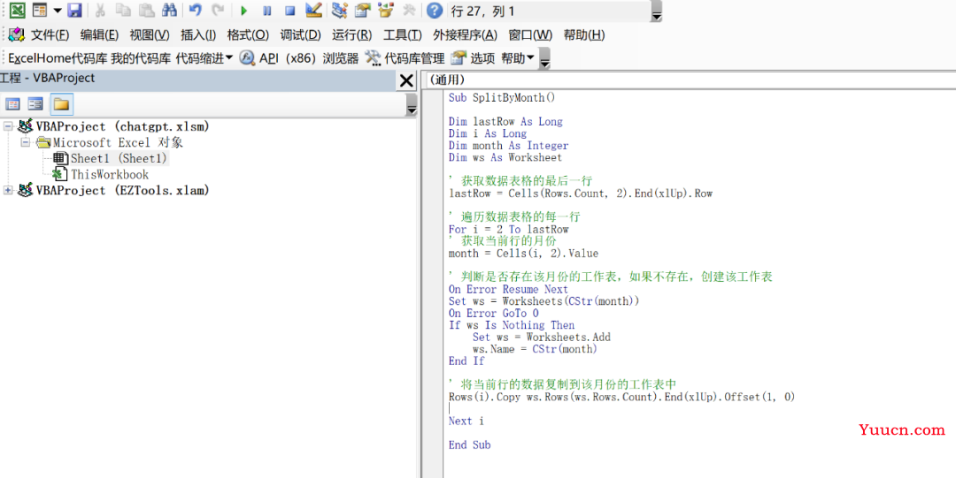Click the View Microsoft Excel icon

(x=17, y=11)
